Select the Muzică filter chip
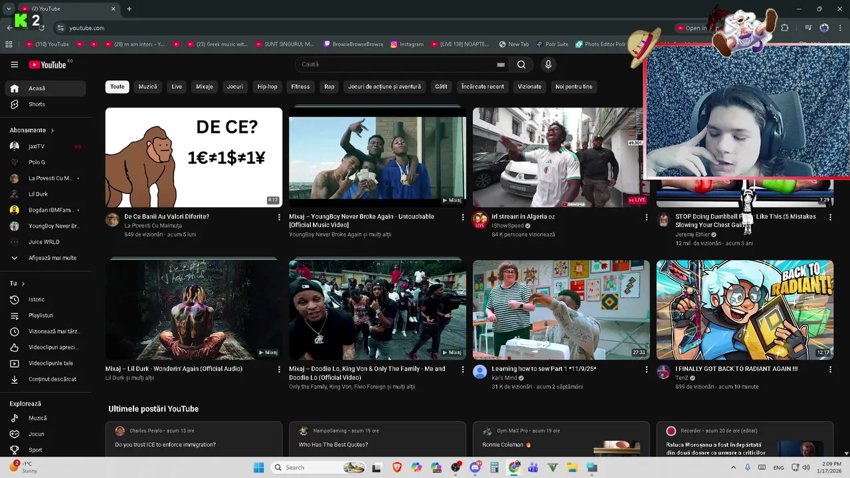 (147, 87)
